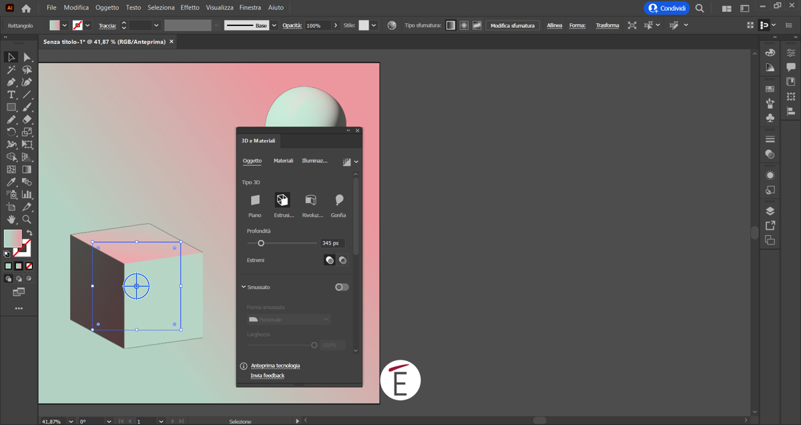Click the Condividi share button
Viewport: 801px width, 425px height.
pyautogui.click(x=667, y=8)
